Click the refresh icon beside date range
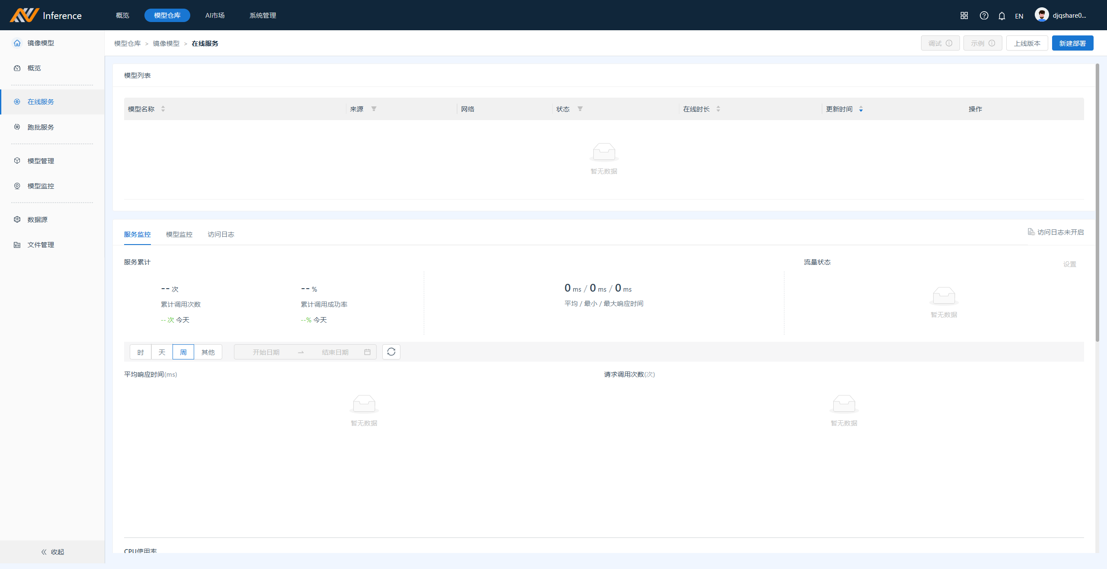Viewport: 1107px width, 569px height. point(391,352)
